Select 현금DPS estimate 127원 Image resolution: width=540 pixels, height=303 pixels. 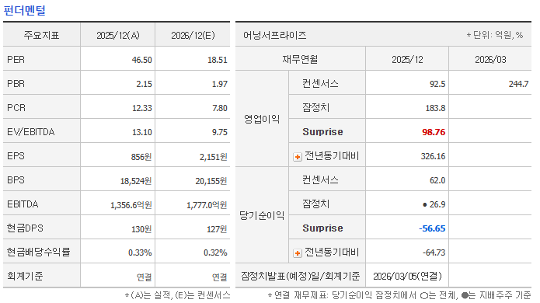tap(217, 229)
